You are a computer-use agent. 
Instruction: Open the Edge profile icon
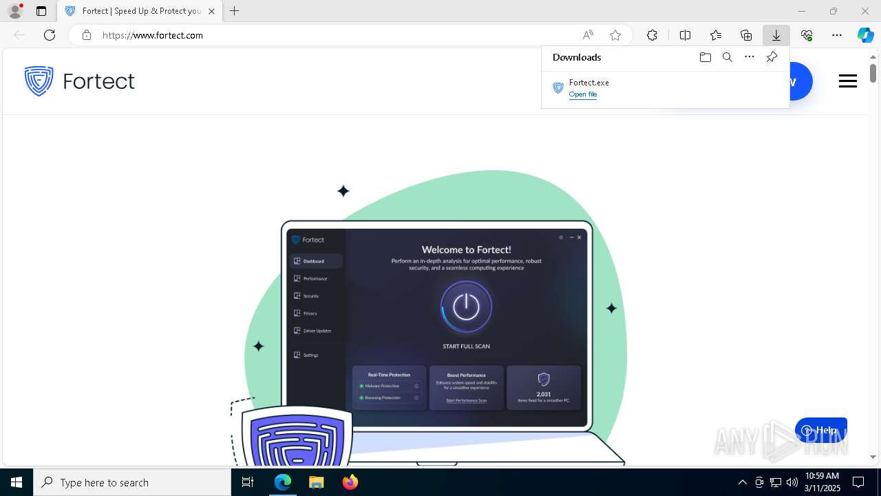[15, 11]
